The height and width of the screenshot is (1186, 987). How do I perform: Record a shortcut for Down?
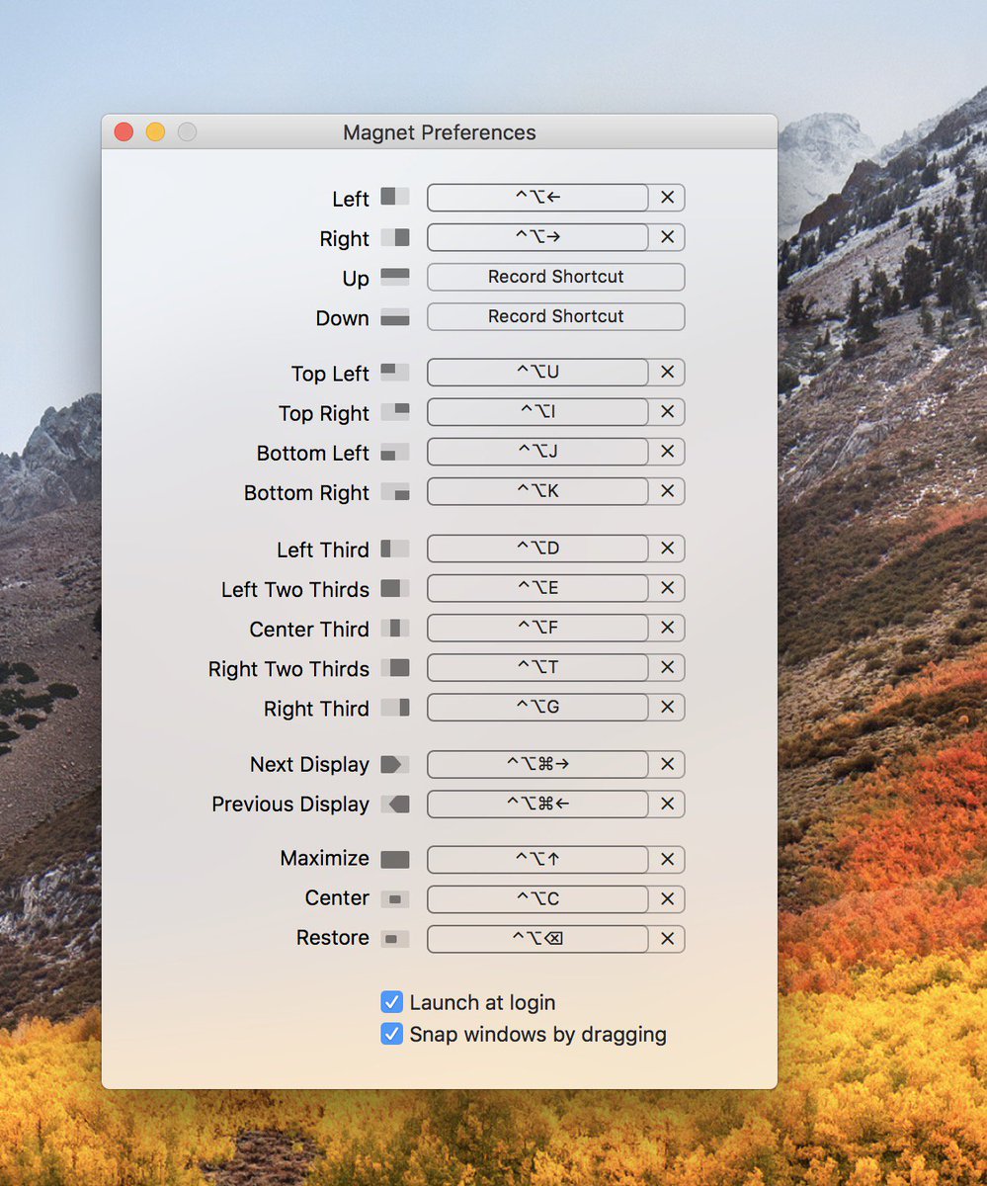(556, 316)
